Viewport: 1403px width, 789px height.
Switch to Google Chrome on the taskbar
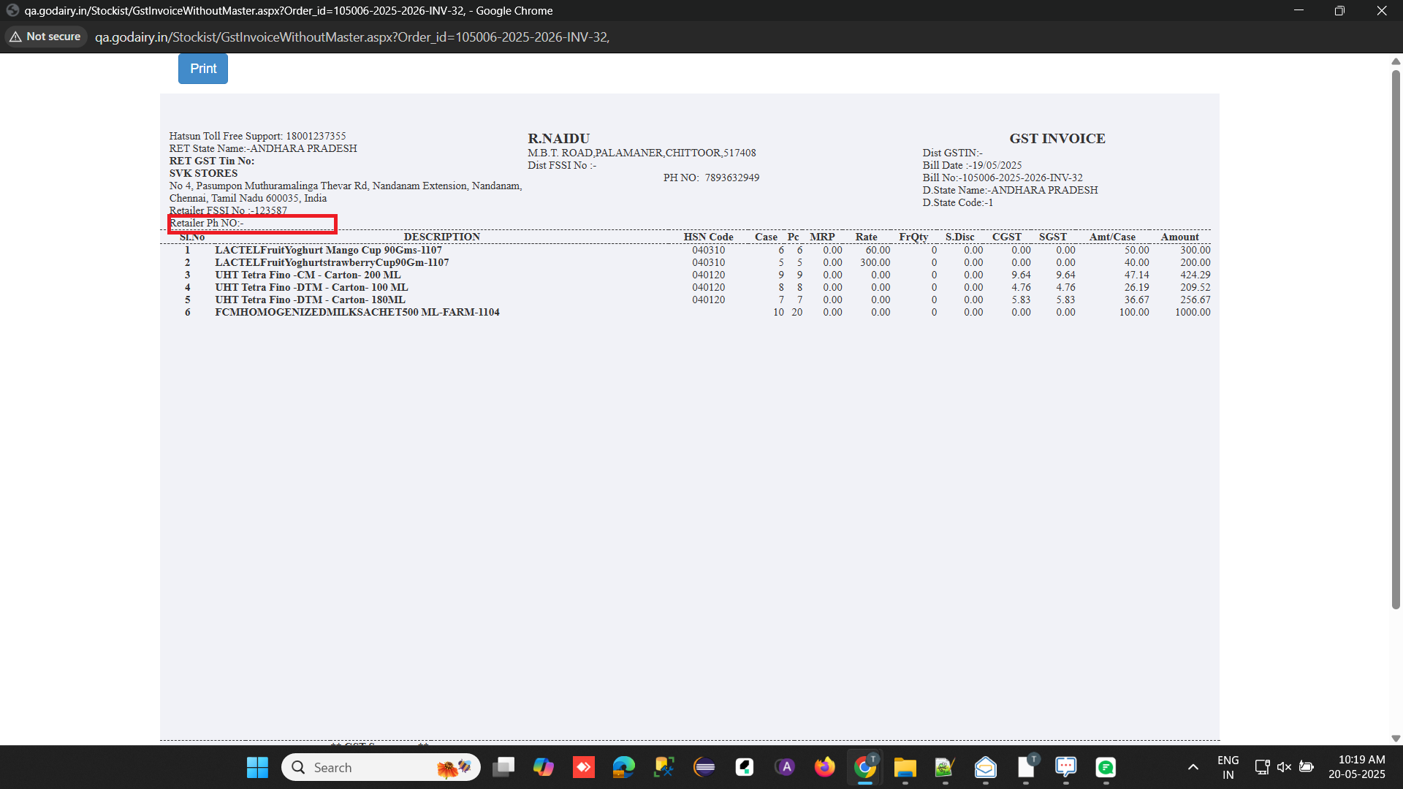coord(865,767)
